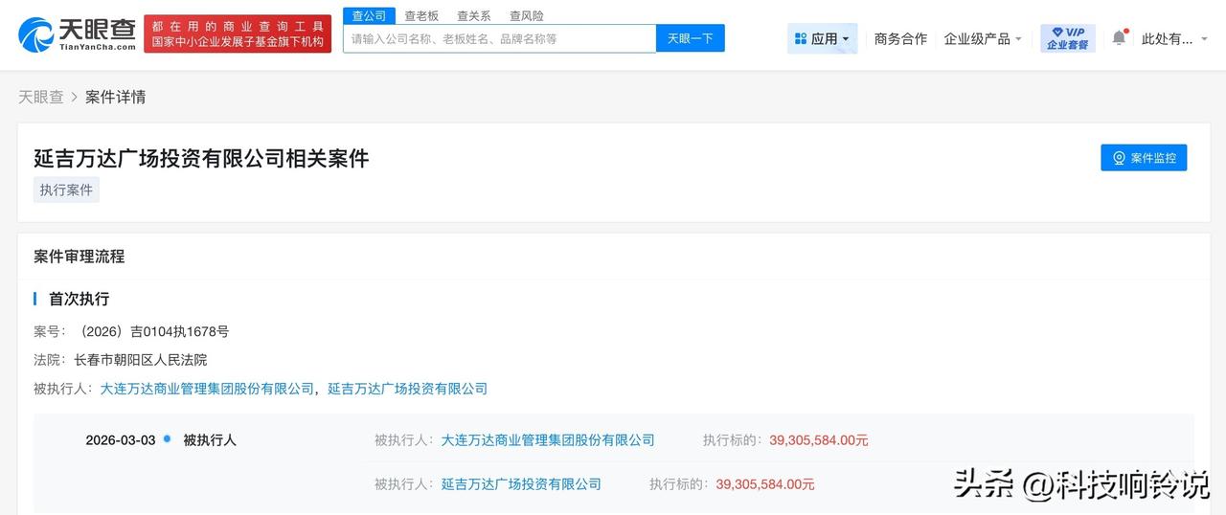This screenshot has height=515, width=1226.
Task: Click the 2026-03-03 timeline date
Action: pos(121,440)
